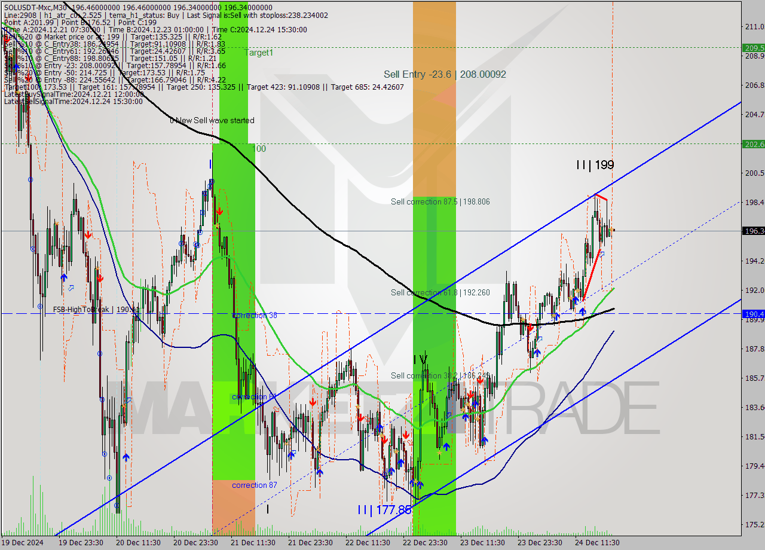Screen dimensions: 765x550
Task: Select the blue 'correction 38' label
Action: click(x=253, y=315)
